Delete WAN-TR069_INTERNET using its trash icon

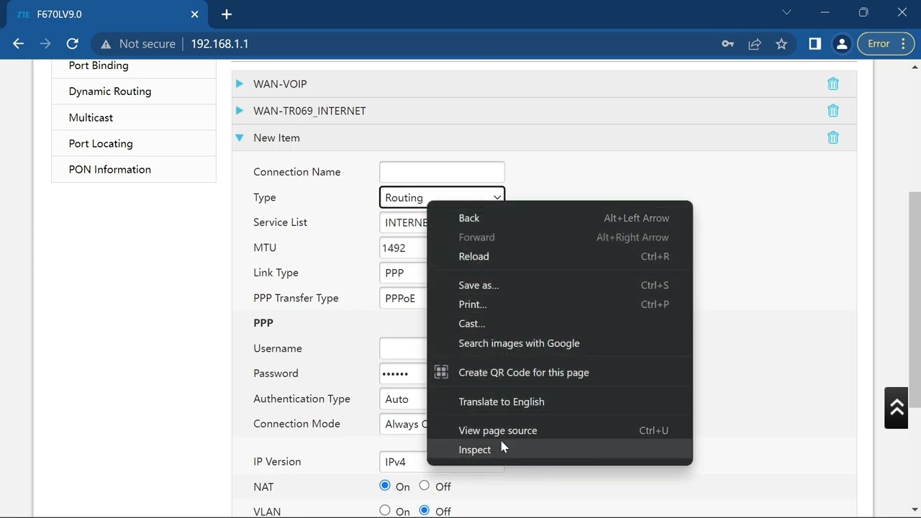(832, 111)
